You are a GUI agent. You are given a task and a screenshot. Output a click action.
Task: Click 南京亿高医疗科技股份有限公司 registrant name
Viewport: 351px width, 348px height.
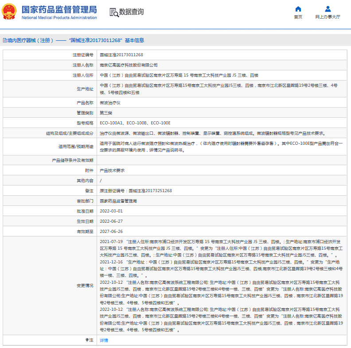point(129,65)
